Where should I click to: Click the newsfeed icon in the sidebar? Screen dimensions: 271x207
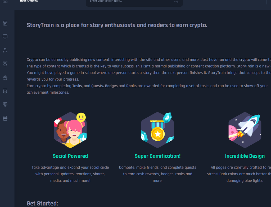click(x=5, y=23)
